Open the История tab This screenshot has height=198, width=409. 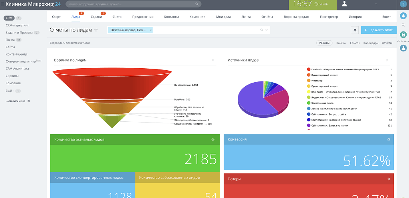pyautogui.click(x=355, y=17)
